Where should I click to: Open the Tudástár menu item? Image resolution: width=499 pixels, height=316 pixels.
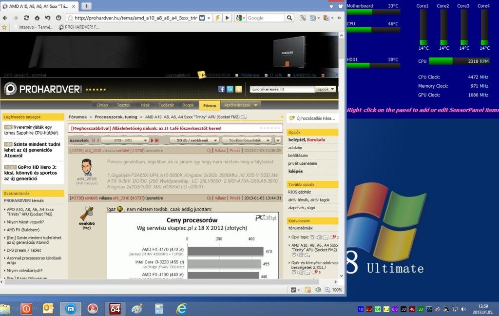click(x=167, y=105)
